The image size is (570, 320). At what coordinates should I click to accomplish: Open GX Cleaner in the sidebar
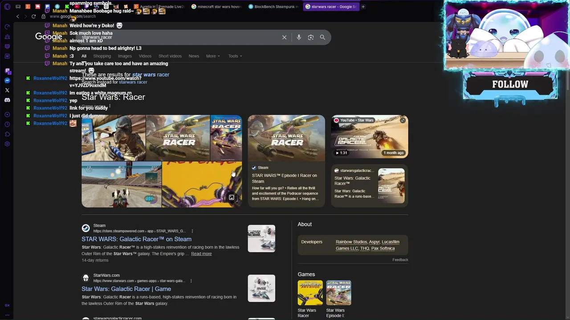pyautogui.click(x=7, y=36)
